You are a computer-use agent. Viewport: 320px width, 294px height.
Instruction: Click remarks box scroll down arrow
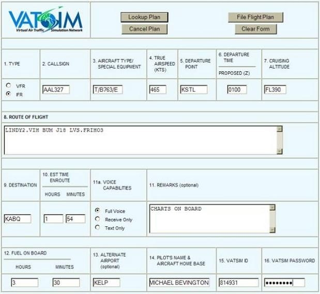pos(272,230)
